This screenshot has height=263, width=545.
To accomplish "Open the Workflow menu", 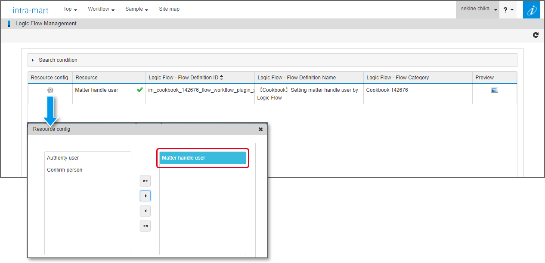I will (x=101, y=9).
